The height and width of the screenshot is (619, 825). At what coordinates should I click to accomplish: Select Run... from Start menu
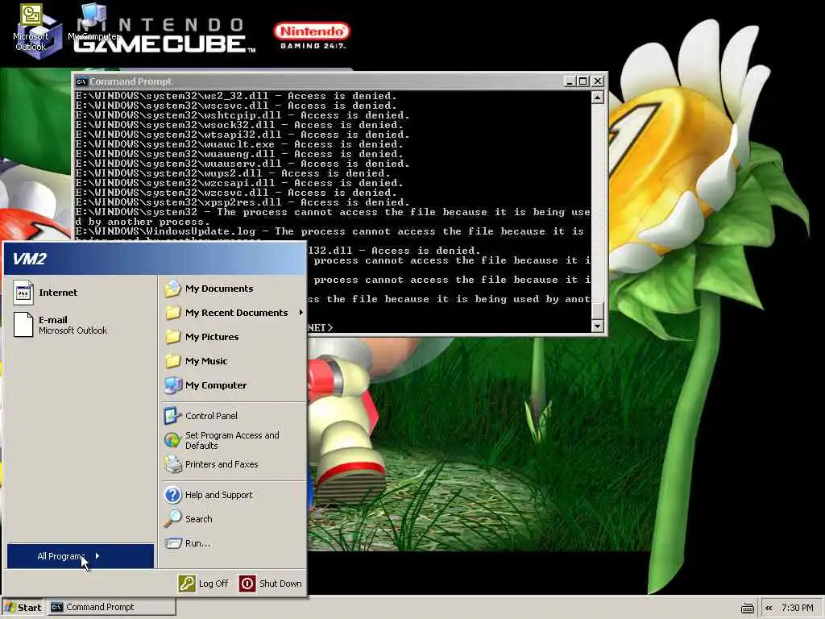pos(234,543)
